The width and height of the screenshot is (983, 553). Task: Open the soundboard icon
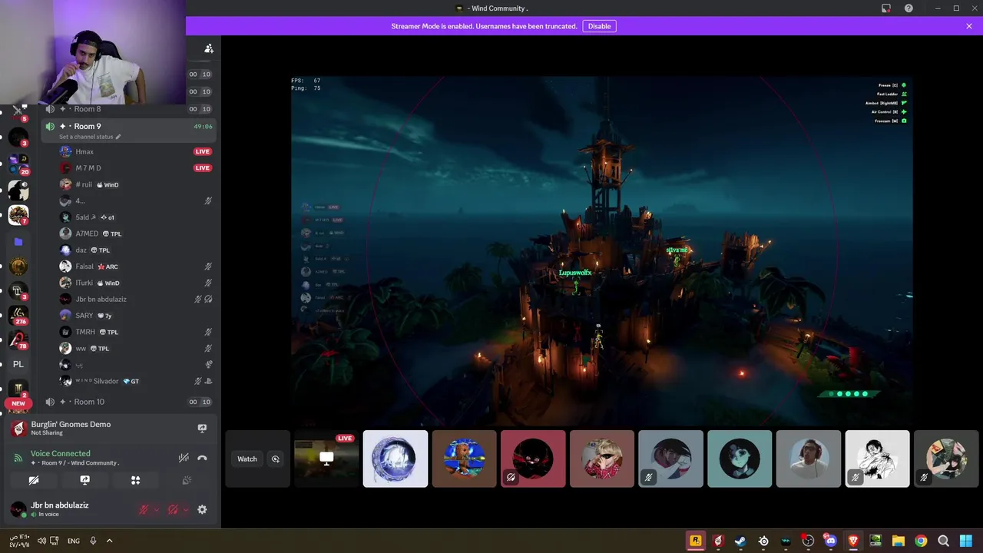point(186,480)
